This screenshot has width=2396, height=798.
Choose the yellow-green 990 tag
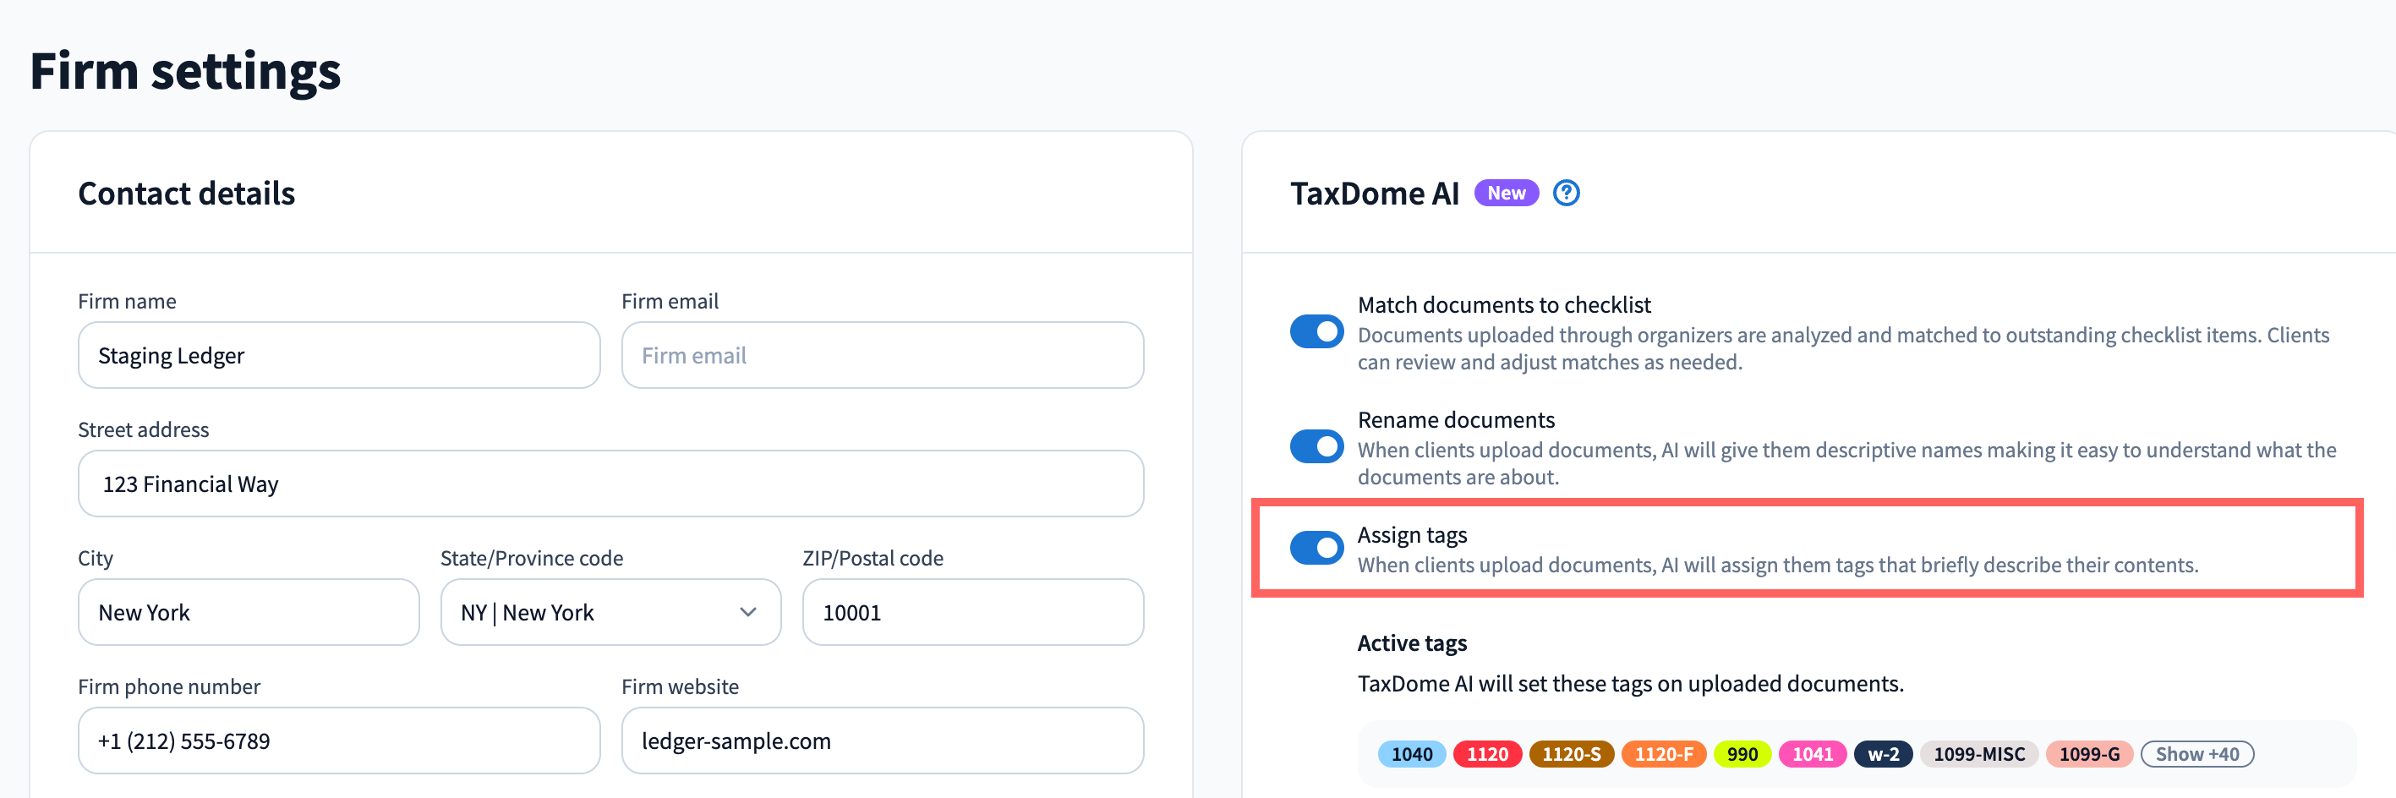[1742, 754]
